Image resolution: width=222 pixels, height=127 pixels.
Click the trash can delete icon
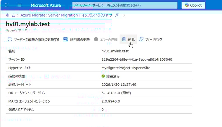pos(124,39)
